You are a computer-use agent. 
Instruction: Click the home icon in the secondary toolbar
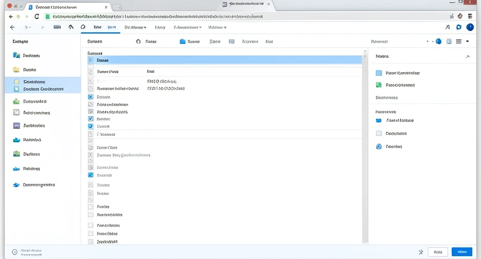(138, 42)
